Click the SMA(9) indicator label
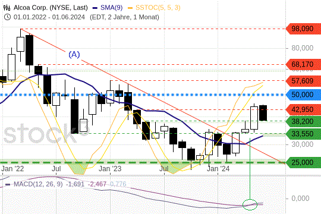Screen dimensions: 321x214 [111, 8]
